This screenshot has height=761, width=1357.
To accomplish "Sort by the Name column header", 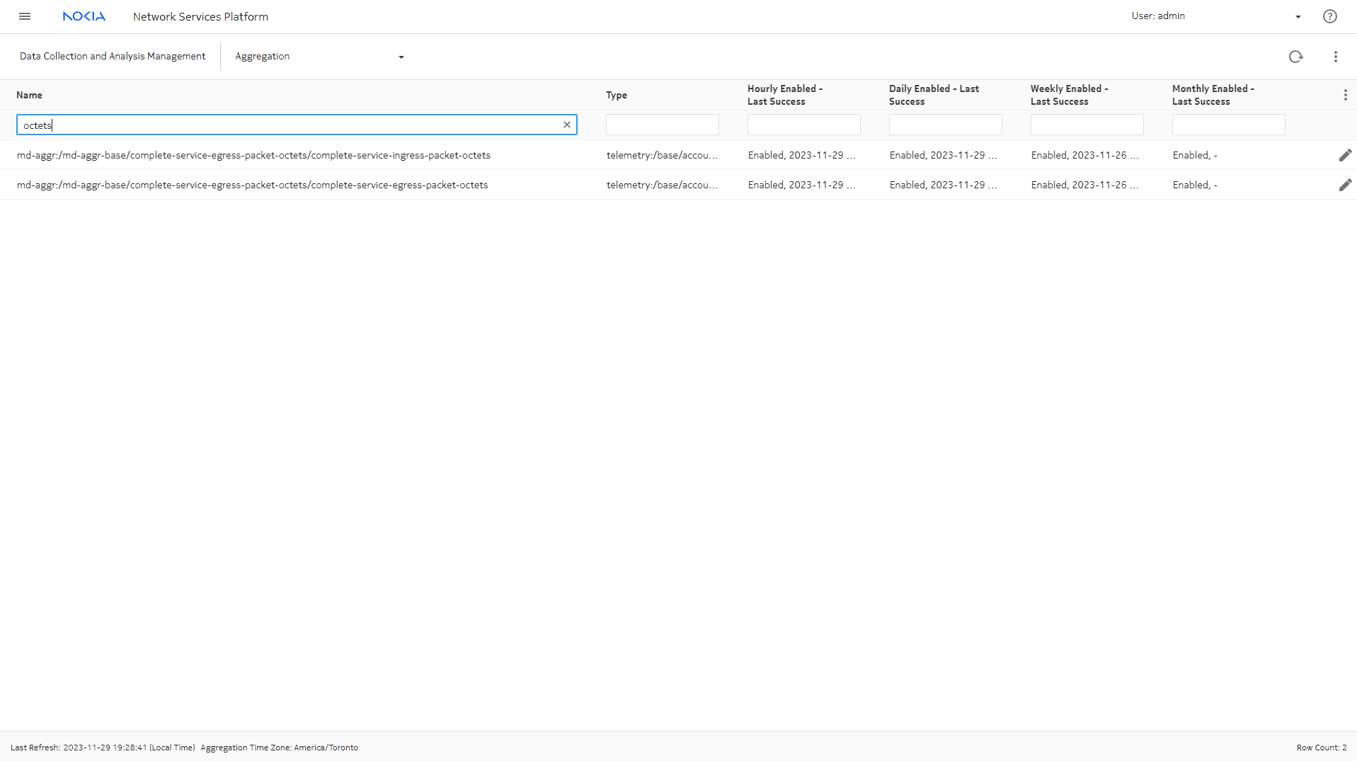I will point(29,95).
